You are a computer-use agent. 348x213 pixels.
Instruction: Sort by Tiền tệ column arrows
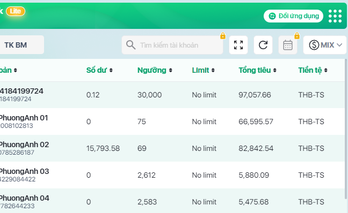pyautogui.click(x=326, y=70)
